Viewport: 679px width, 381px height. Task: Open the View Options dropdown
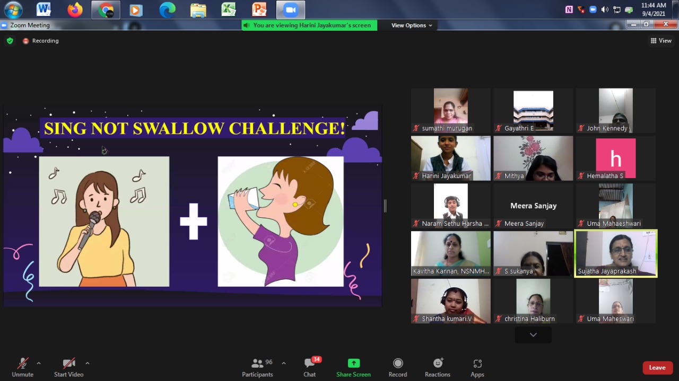pos(412,25)
